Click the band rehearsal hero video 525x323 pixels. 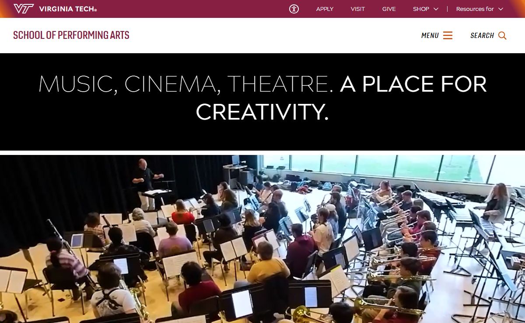coord(262,239)
